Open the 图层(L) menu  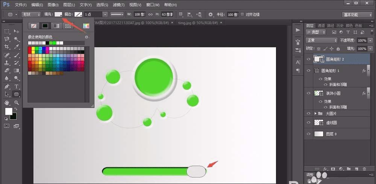click(69, 5)
